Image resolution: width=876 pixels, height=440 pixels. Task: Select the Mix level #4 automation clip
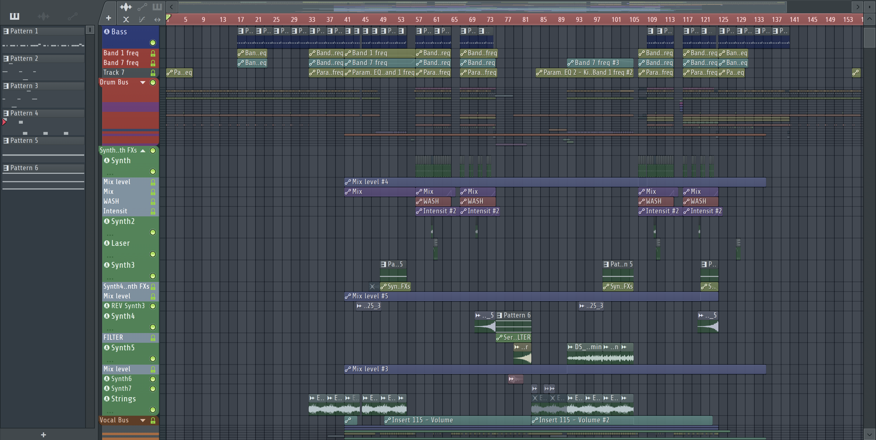click(x=555, y=182)
